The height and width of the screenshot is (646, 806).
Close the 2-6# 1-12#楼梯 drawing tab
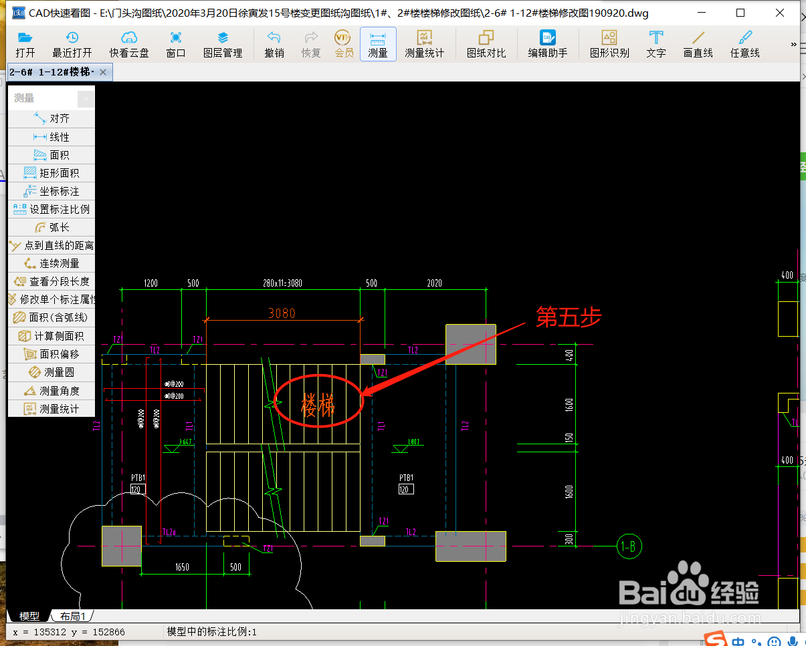(x=103, y=71)
